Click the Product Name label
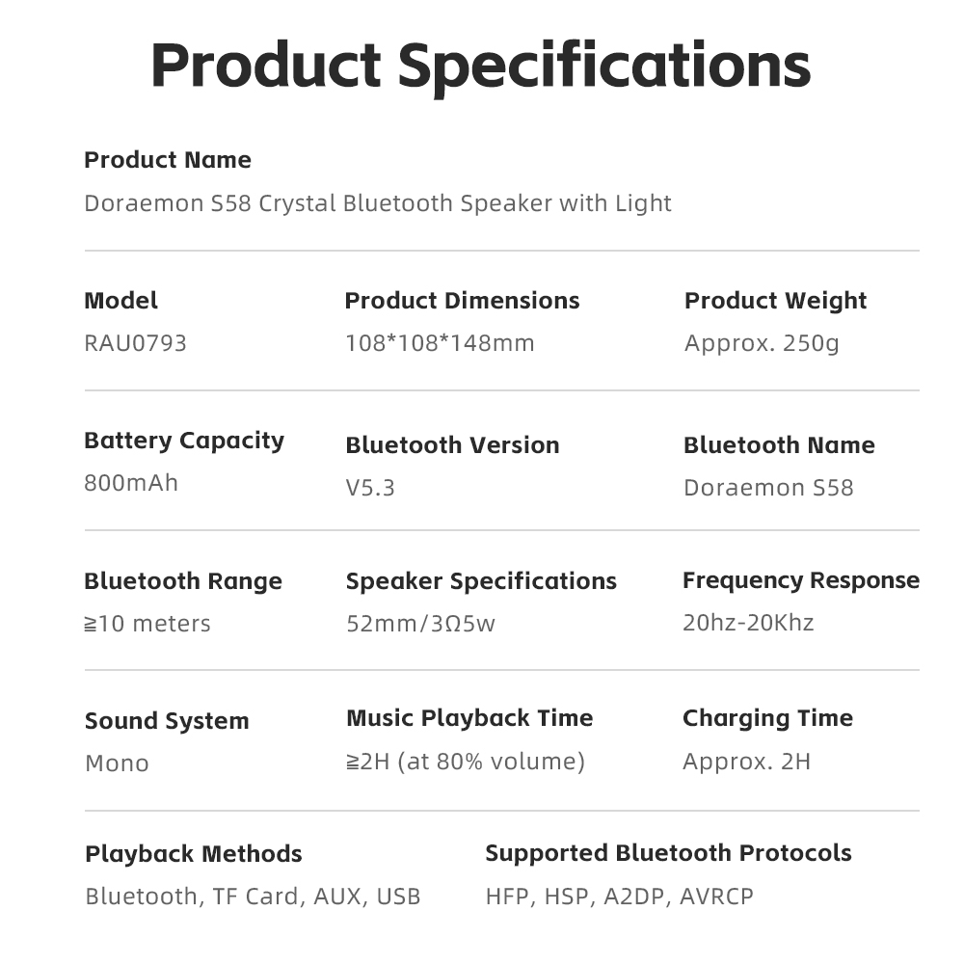Viewport: 964px width, 964px height. tap(168, 160)
